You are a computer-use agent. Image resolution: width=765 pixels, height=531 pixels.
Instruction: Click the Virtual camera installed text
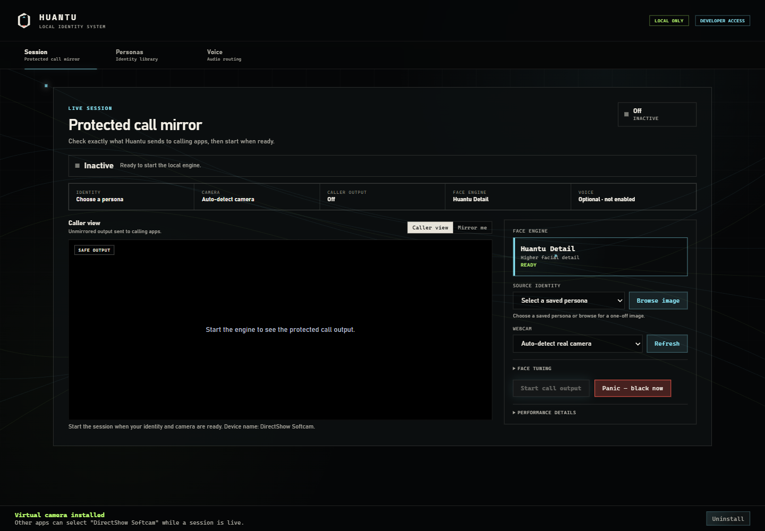coord(59,515)
